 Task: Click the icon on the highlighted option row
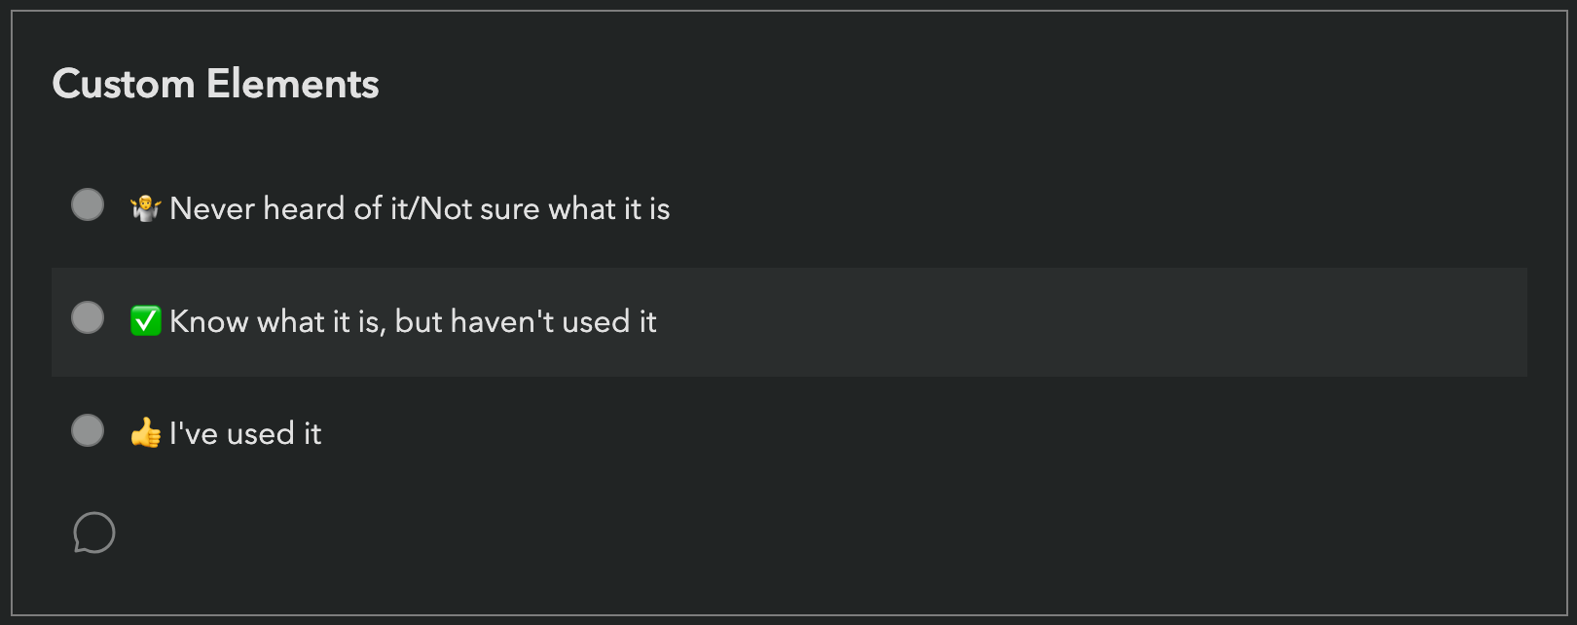click(x=144, y=320)
